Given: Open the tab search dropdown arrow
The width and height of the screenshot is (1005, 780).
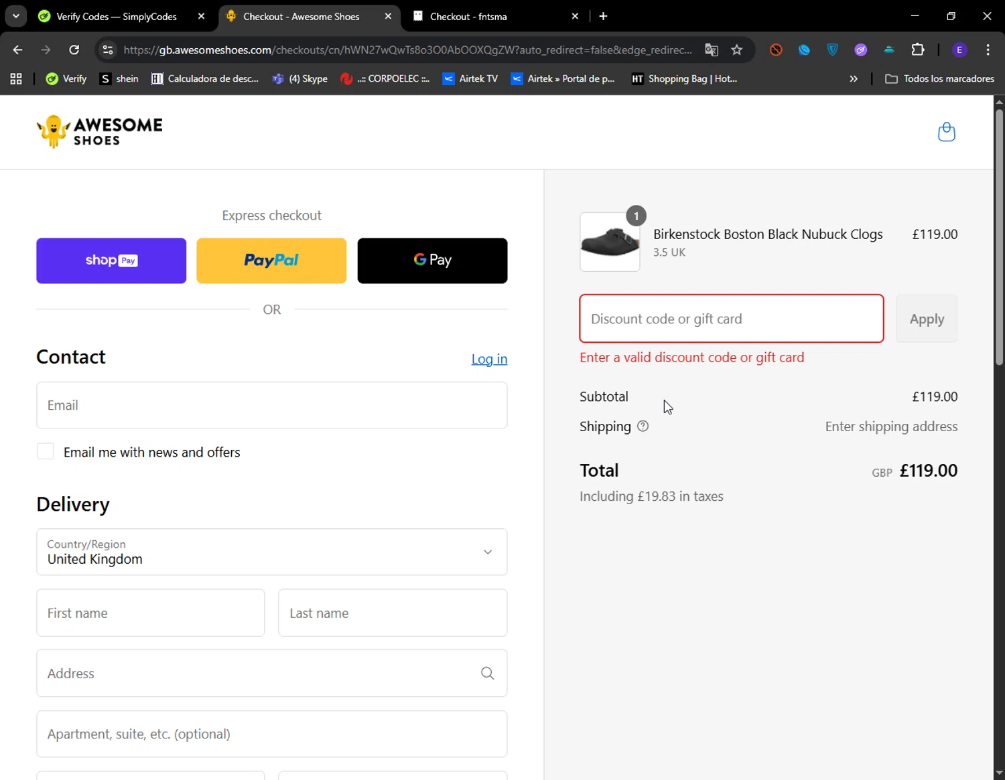Looking at the screenshot, I should click(x=15, y=16).
